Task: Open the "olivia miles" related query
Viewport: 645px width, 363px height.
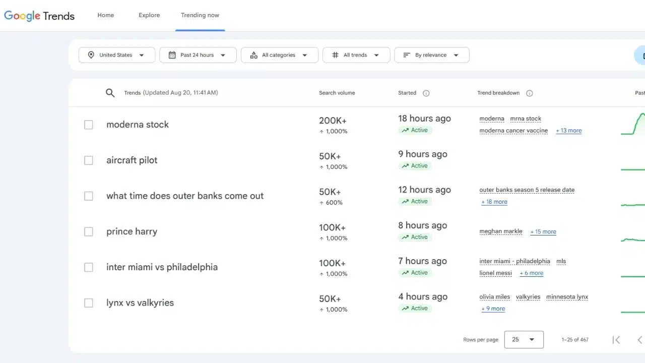Action: pos(495,297)
